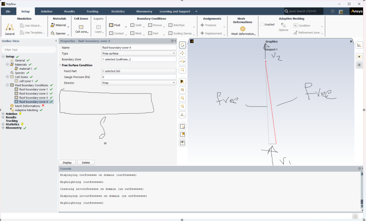The height and width of the screenshot is (221, 366).
Task: Click the Display button
Action: (67, 163)
